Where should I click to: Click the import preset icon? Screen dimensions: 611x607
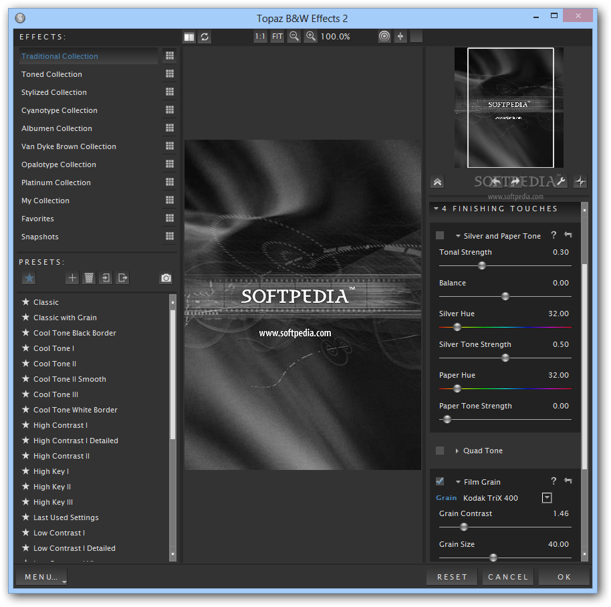click(x=106, y=278)
